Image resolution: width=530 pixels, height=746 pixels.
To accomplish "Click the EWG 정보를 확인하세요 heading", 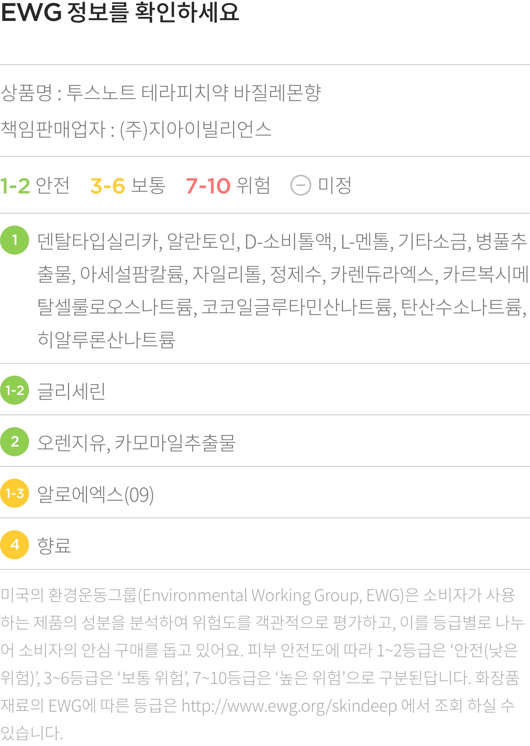I will pyautogui.click(x=120, y=12).
